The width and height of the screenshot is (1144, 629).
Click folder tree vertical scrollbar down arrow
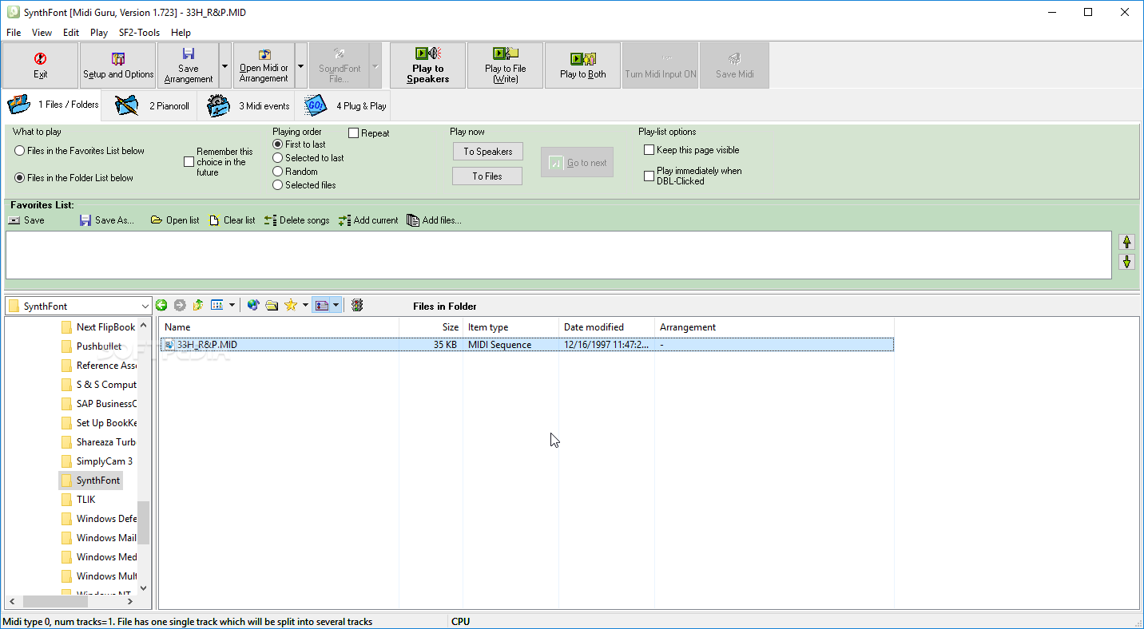click(144, 587)
